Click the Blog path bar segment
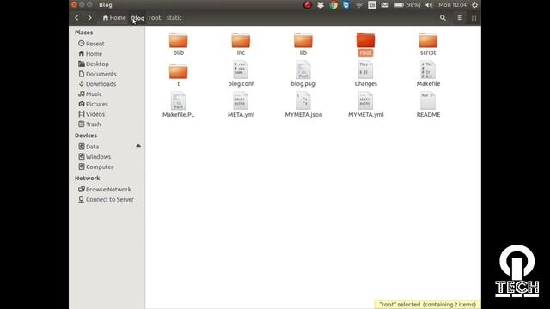Image resolution: width=550 pixels, height=309 pixels. (x=137, y=18)
